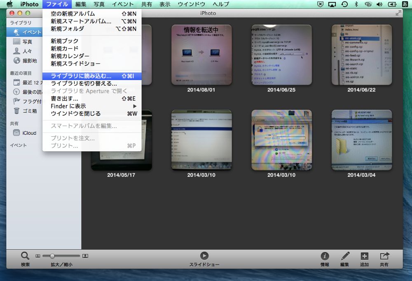
Task: Click the large thumbnail zoom-in icon
Action: point(85,256)
